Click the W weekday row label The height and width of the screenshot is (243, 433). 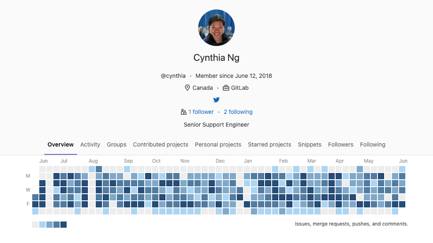point(28,190)
